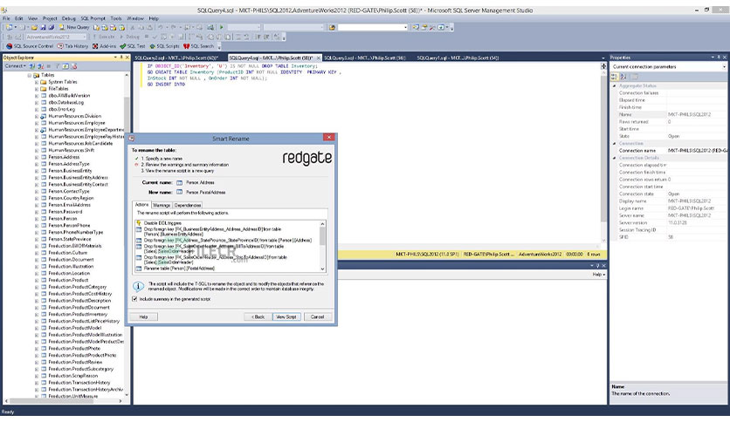Click the refresh icon in Object Explorer toolbar
The height and width of the screenshot is (422, 730).
click(65, 66)
